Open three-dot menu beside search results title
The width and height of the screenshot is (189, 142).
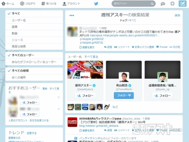point(72,15)
